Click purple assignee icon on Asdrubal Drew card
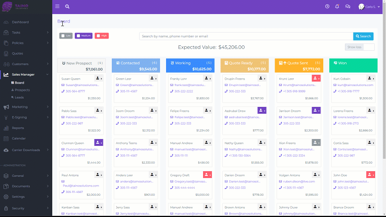386x217 pixels. (x=262, y=111)
